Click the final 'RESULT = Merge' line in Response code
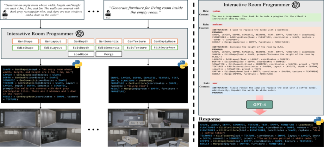 coord(242,144)
